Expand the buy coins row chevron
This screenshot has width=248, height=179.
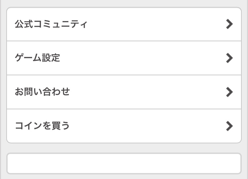pyautogui.click(x=229, y=126)
